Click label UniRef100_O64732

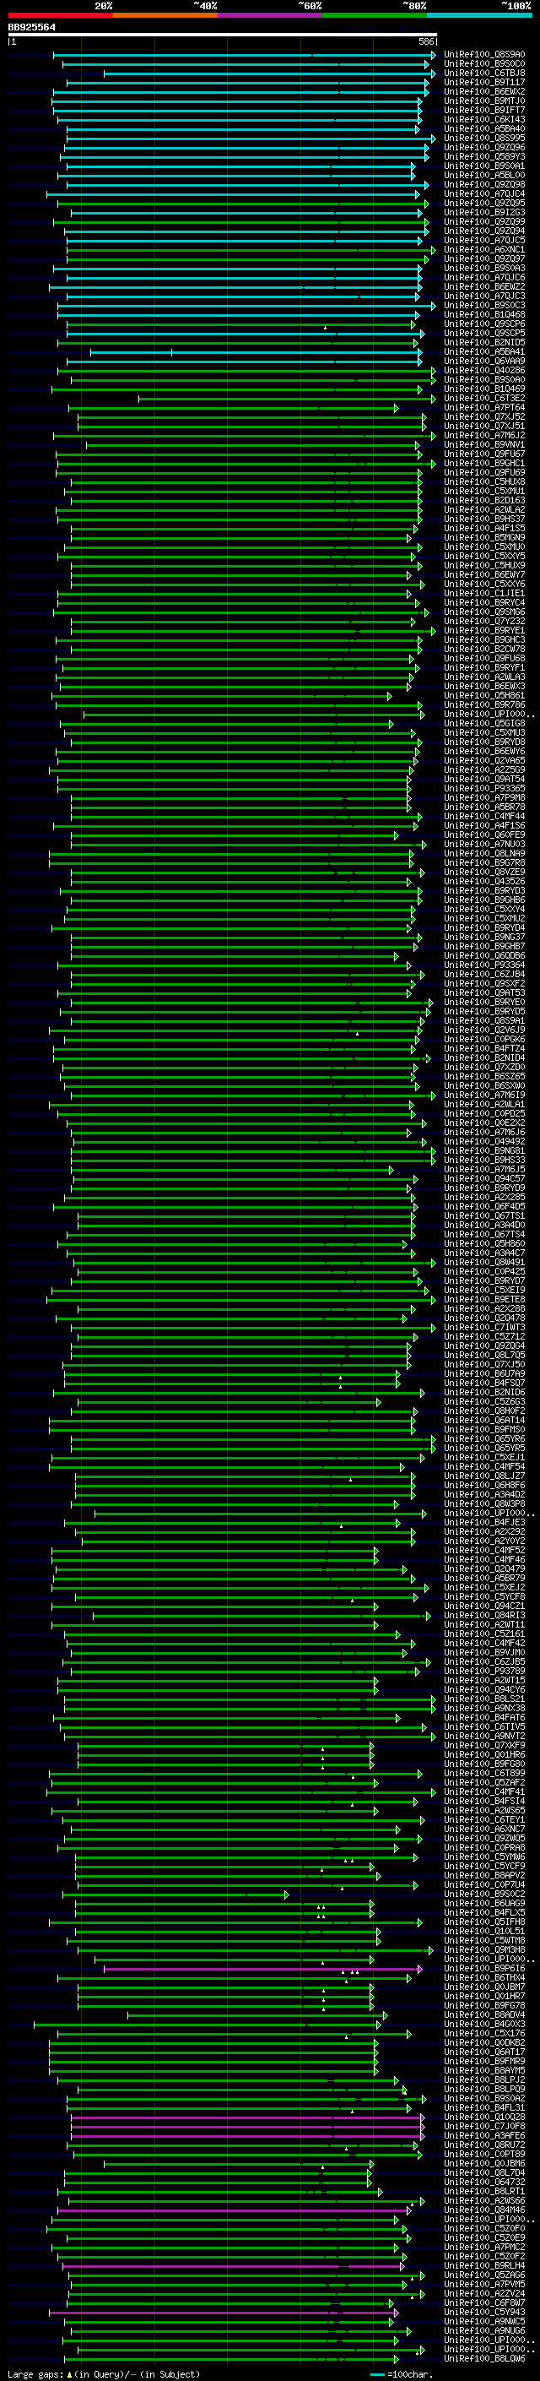click(484, 2182)
